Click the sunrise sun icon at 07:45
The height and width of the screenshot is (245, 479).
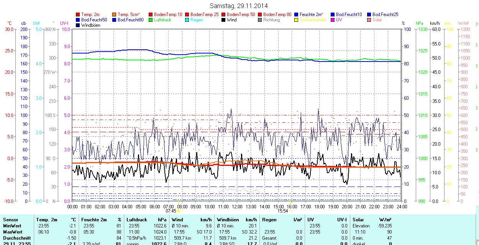(179, 211)
